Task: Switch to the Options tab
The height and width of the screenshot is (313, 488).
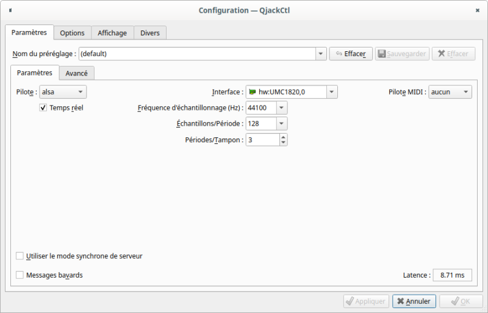Action: (x=72, y=33)
